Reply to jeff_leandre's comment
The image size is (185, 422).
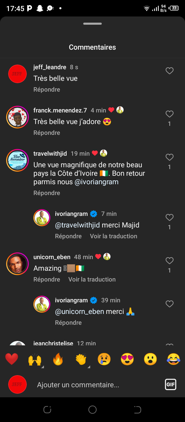47,90
